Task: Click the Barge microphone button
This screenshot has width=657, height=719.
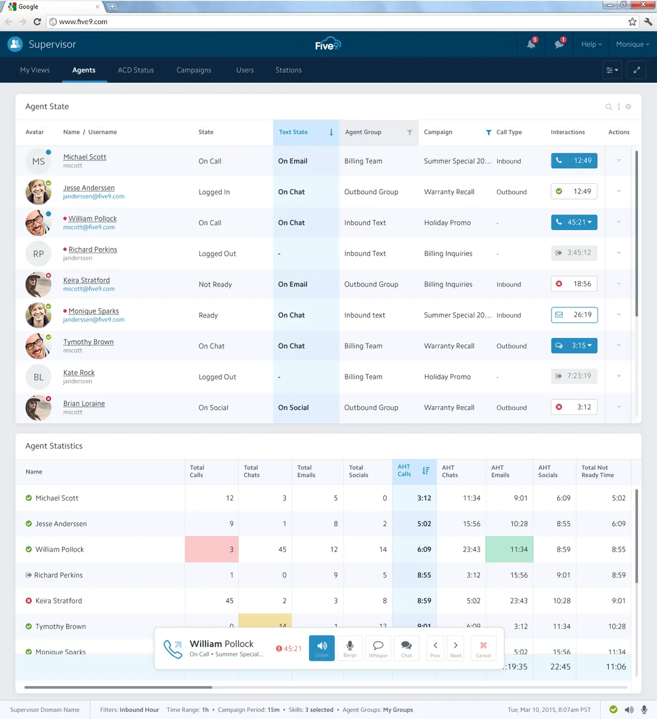Action: coord(350,648)
